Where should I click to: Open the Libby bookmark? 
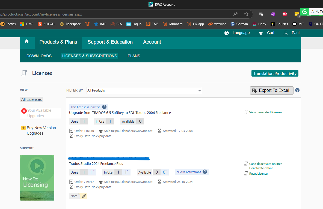[259, 24]
